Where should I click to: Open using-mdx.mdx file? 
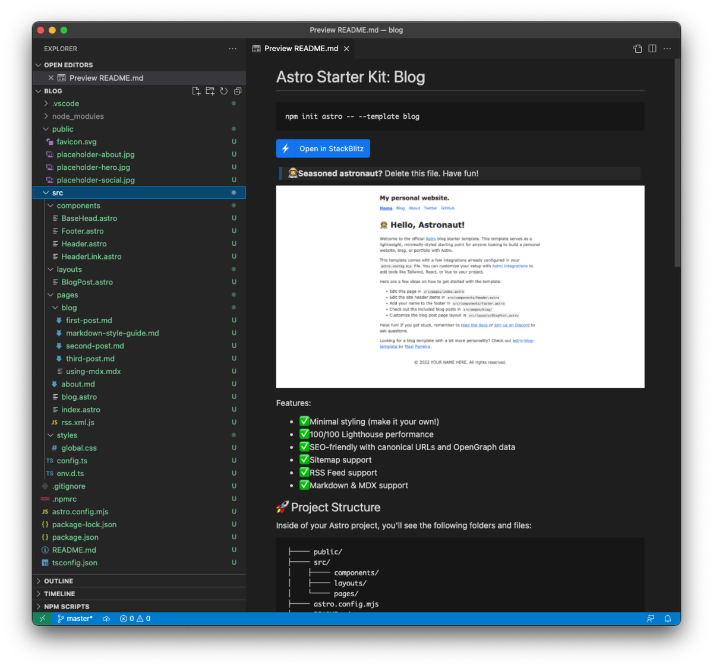pos(139,372)
